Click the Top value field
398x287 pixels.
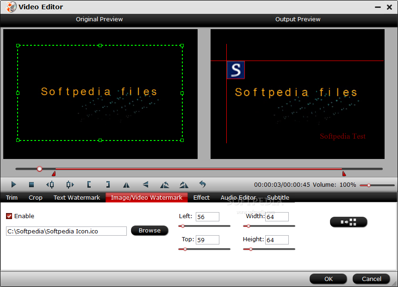click(207, 240)
